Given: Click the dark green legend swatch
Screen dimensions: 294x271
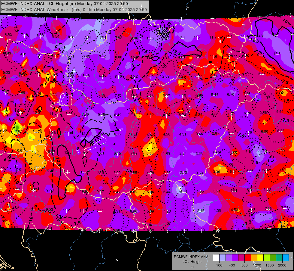Looking at the screenshot, I should 273,258.
